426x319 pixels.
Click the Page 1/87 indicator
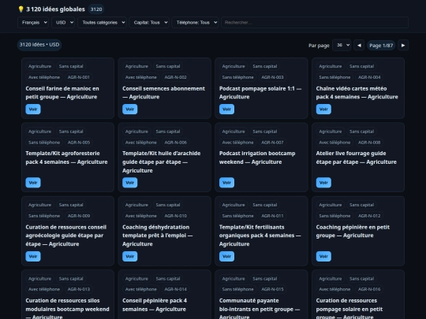pos(381,46)
